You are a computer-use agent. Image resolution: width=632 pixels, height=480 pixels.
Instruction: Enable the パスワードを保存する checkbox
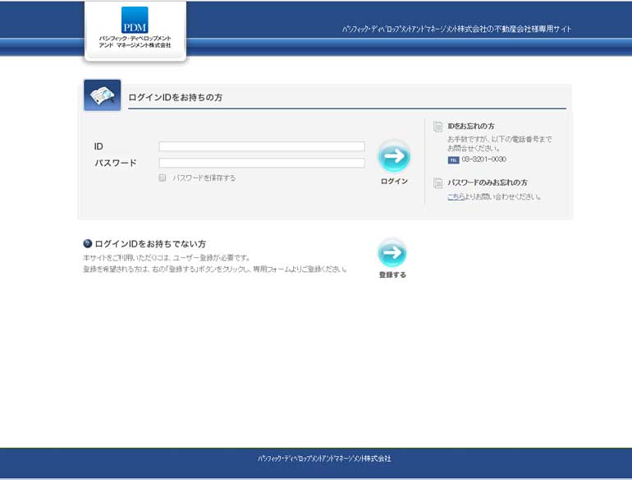click(x=163, y=178)
